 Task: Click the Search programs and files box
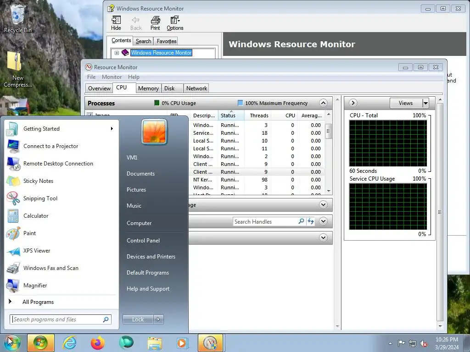(60, 319)
